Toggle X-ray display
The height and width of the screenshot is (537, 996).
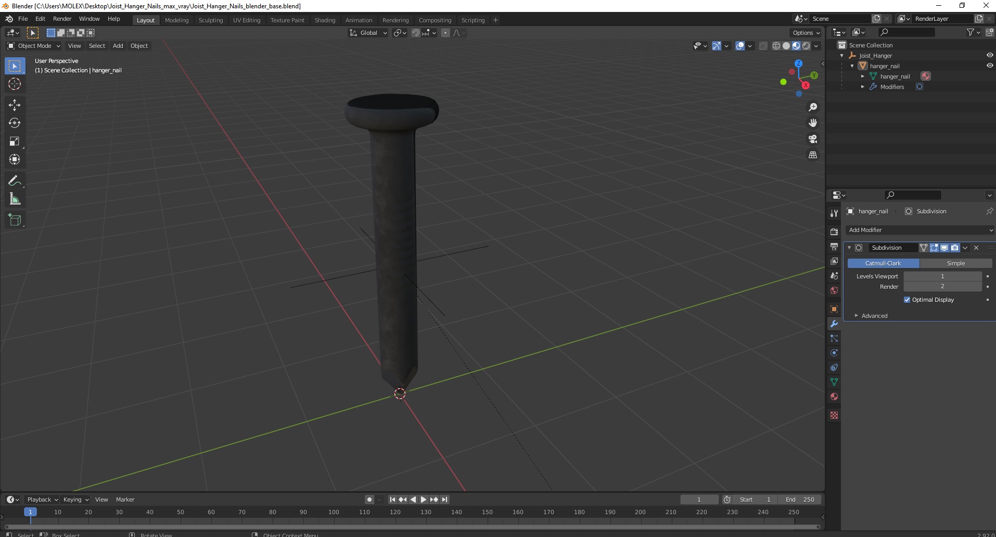[x=763, y=46]
